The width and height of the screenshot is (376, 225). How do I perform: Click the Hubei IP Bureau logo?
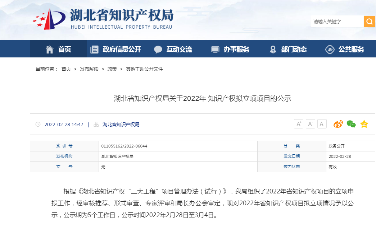[103, 19]
